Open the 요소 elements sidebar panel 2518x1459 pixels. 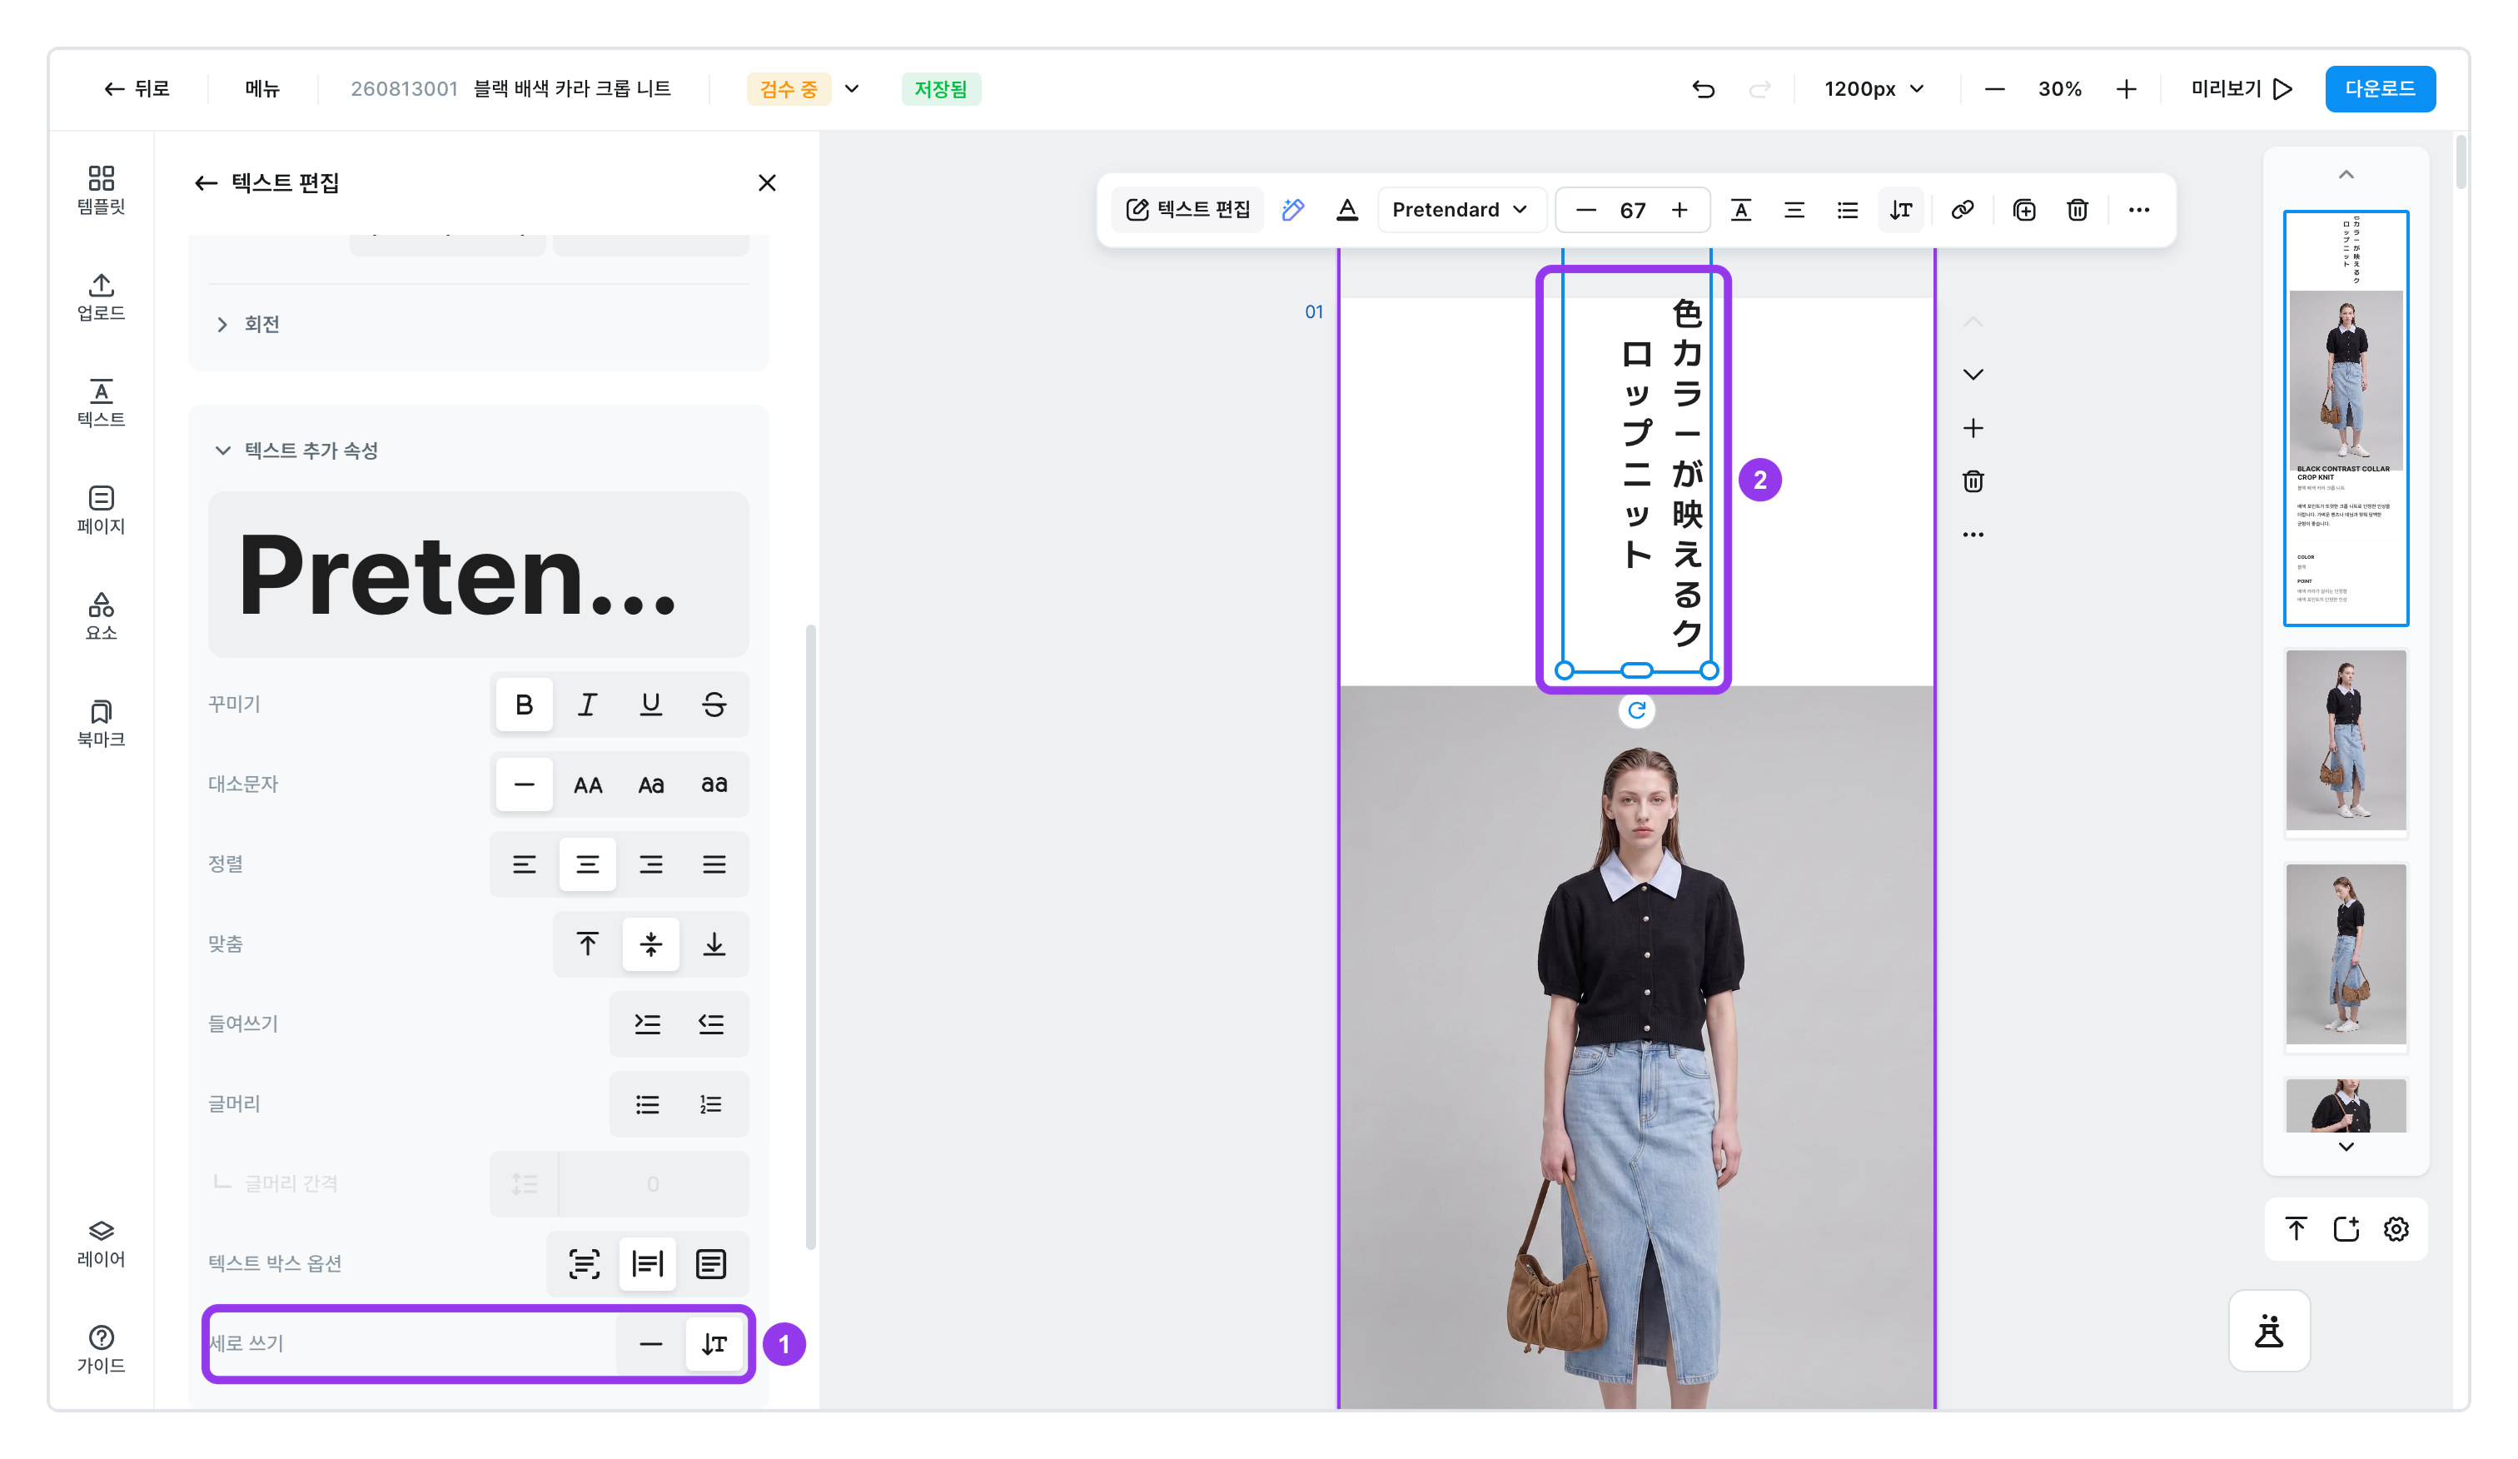(x=101, y=616)
